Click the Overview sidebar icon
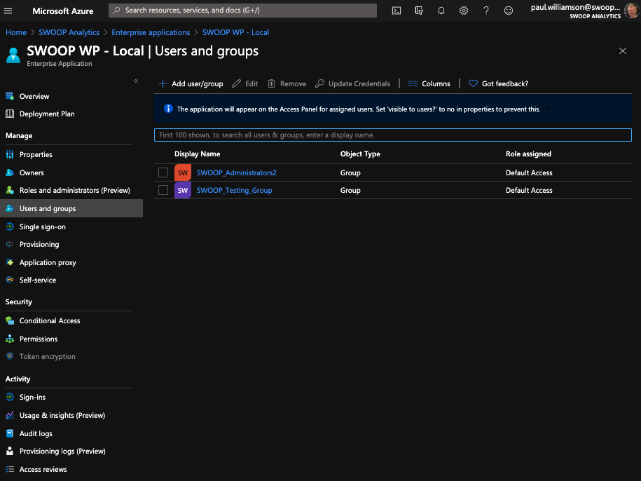This screenshot has height=481, width=641. 10,96
